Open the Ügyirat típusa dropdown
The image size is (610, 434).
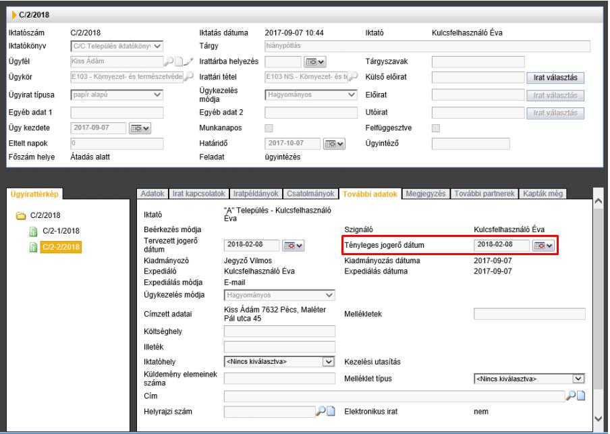click(x=117, y=94)
